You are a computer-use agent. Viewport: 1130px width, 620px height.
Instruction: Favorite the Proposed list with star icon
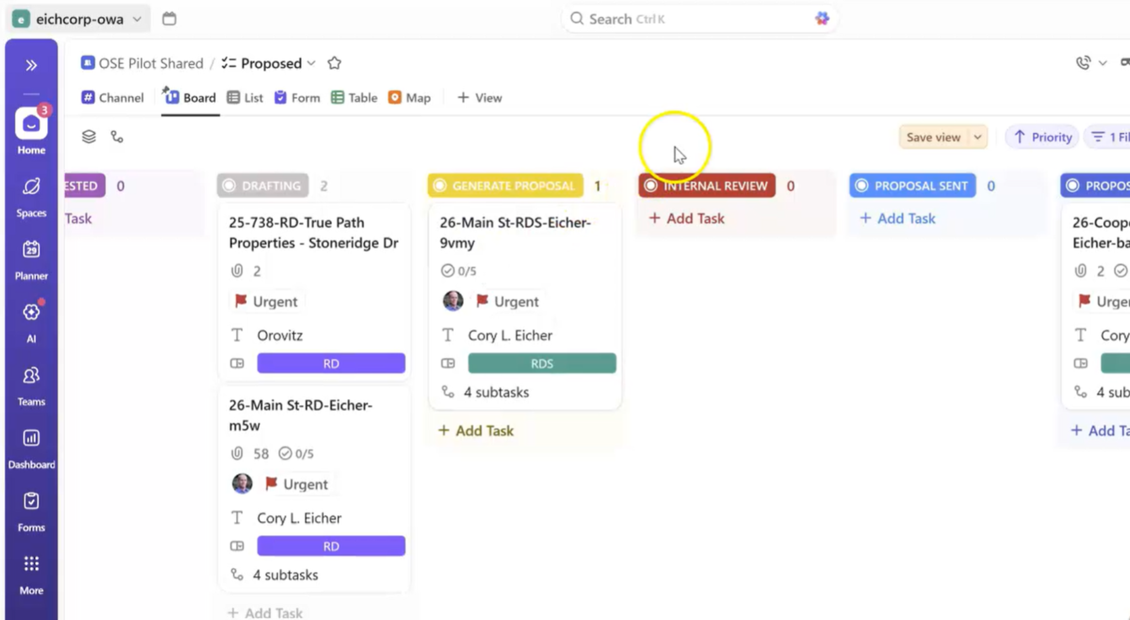pyautogui.click(x=334, y=63)
